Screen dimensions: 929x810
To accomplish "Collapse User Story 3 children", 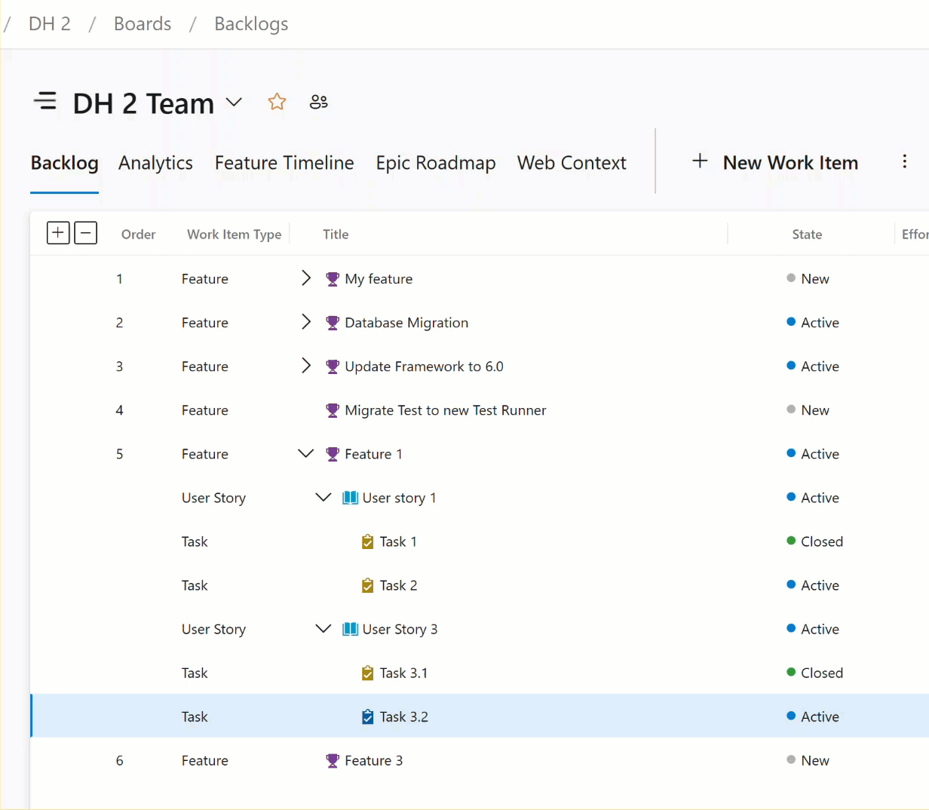I will coord(323,628).
